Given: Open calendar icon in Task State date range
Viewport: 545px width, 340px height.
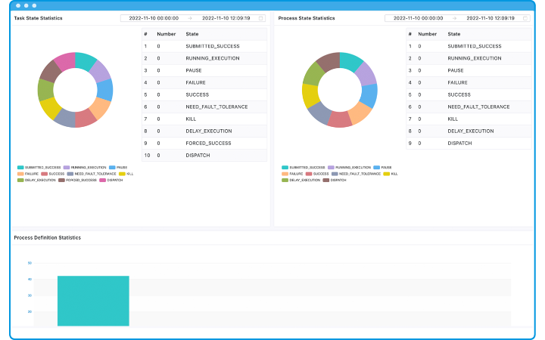Looking at the screenshot, I should [x=260, y=17].
